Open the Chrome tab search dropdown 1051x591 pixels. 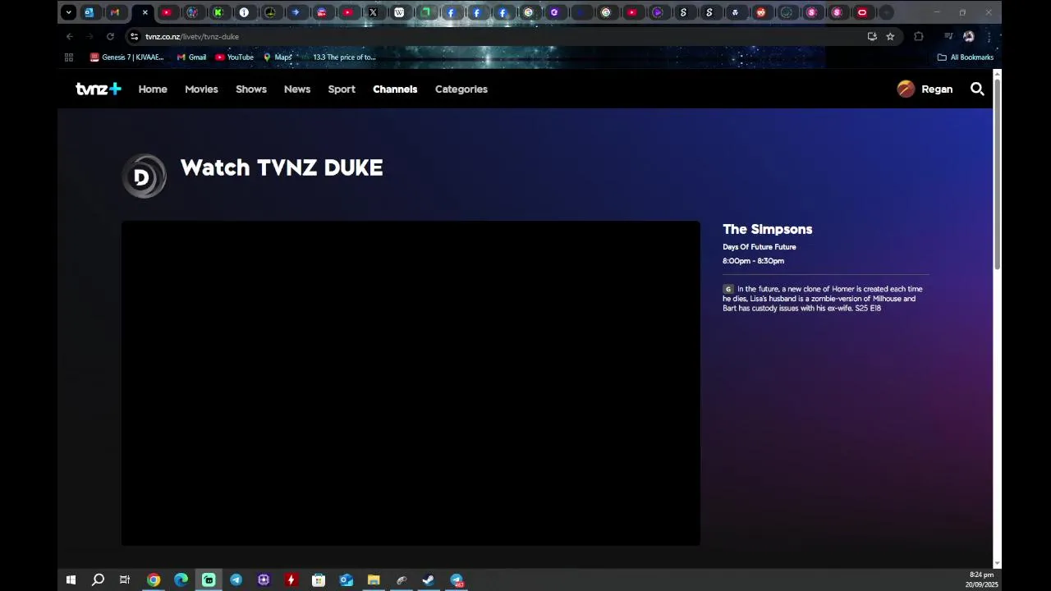[x=69, y=12]
